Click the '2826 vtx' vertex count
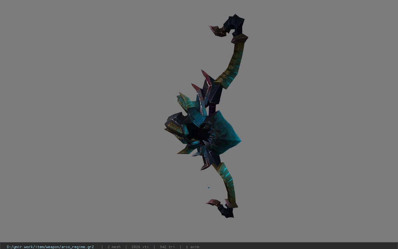 point(140,247)
